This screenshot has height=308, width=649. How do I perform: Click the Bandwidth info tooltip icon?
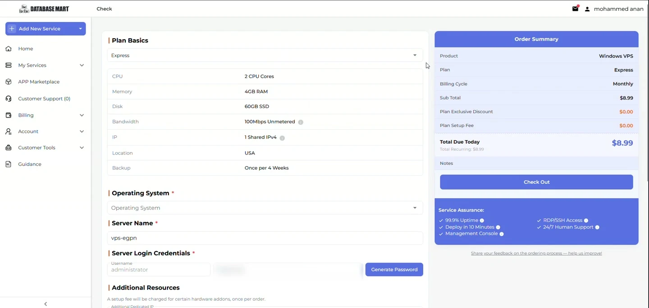301,122
